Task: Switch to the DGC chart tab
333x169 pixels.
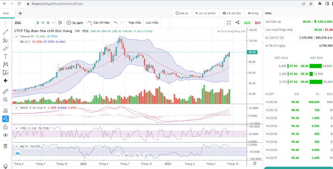Action: coord(7,13)
